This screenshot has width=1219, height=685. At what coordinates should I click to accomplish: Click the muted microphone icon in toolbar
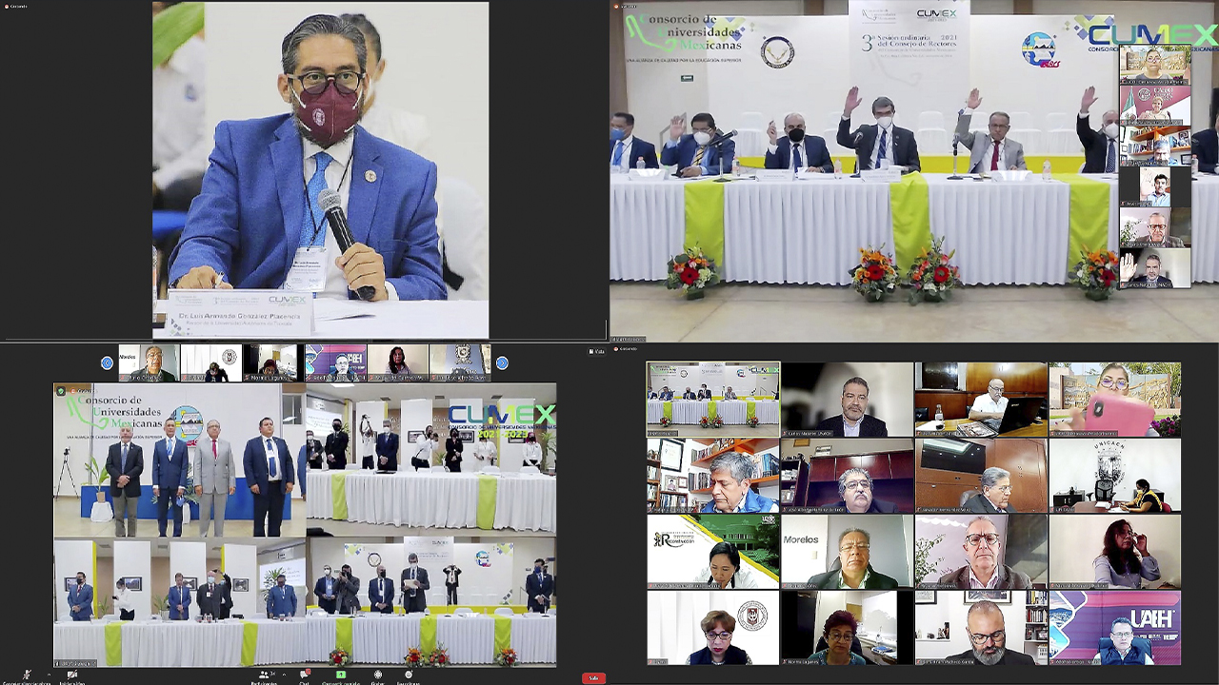[27, 675]
